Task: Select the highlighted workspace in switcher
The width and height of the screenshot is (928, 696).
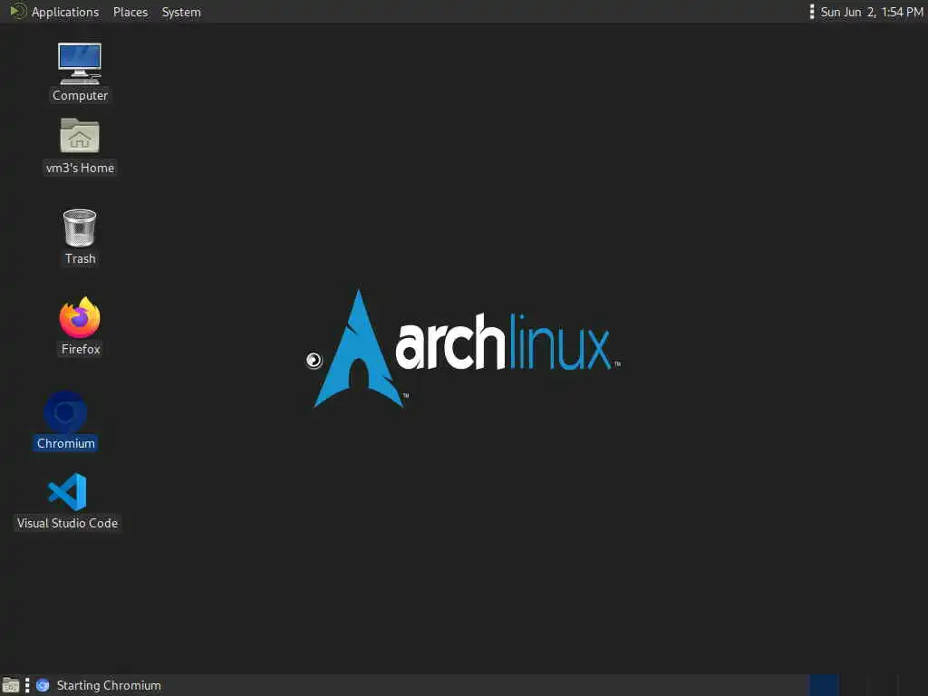Action: point(824,685)
